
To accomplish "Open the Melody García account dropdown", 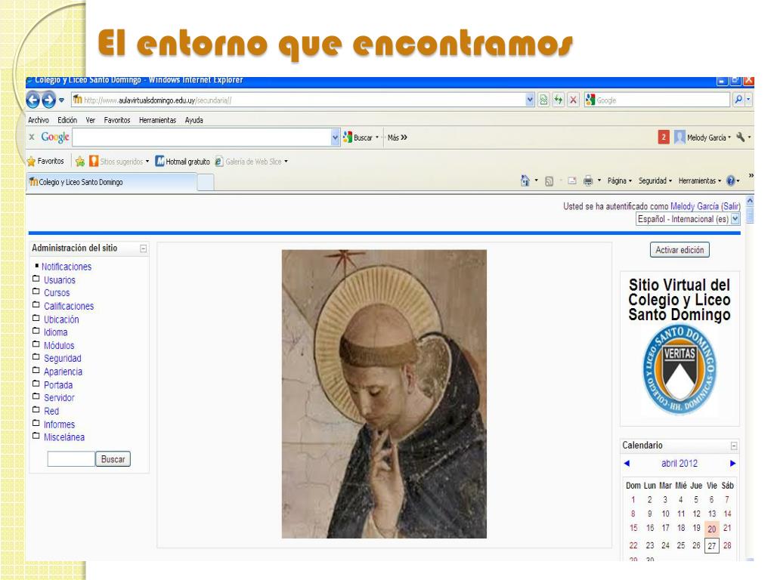I will click(x=702, y=137).
